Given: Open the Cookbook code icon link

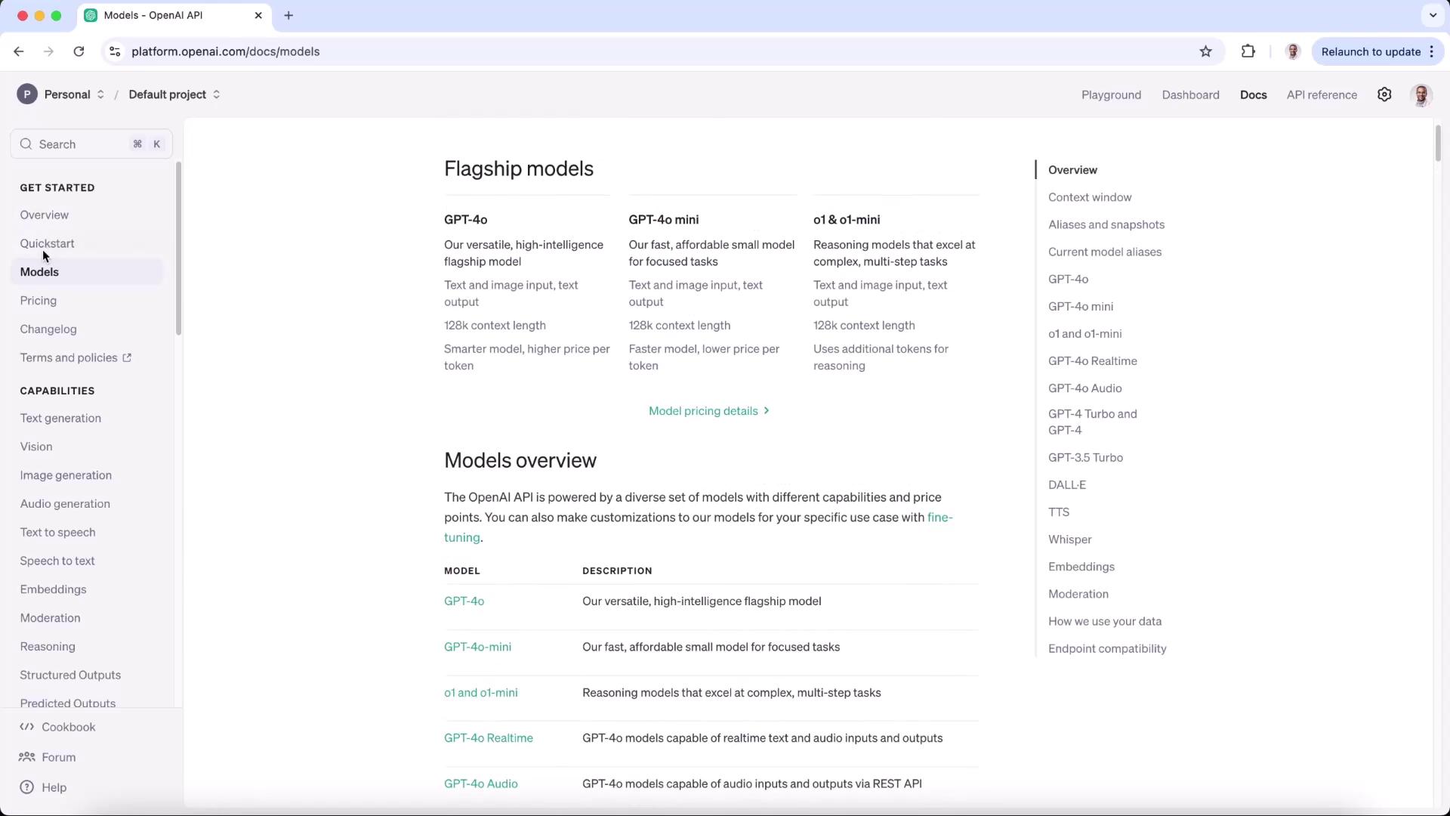Looking at the screenshot, I should [x=27, y=727].
